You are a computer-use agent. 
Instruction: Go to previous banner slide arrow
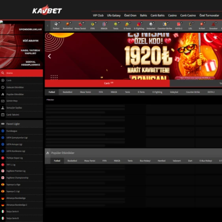(x=49, y=56)
